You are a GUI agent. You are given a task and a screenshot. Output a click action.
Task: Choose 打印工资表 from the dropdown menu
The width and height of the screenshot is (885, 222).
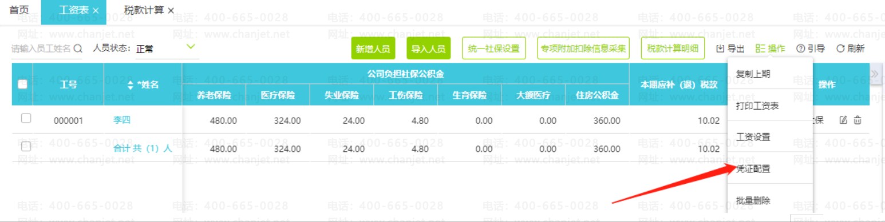point(769,106)
